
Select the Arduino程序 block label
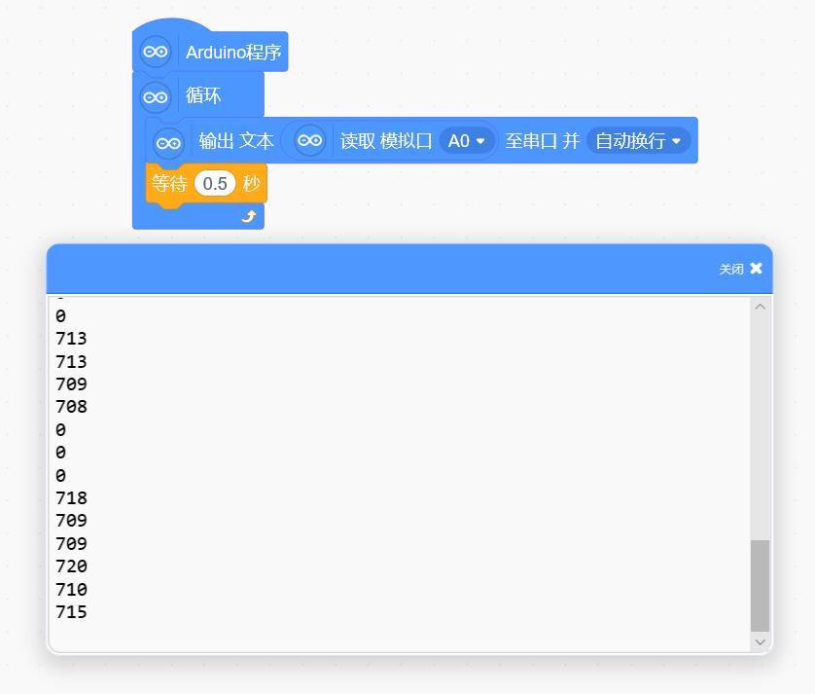point(233,52)
